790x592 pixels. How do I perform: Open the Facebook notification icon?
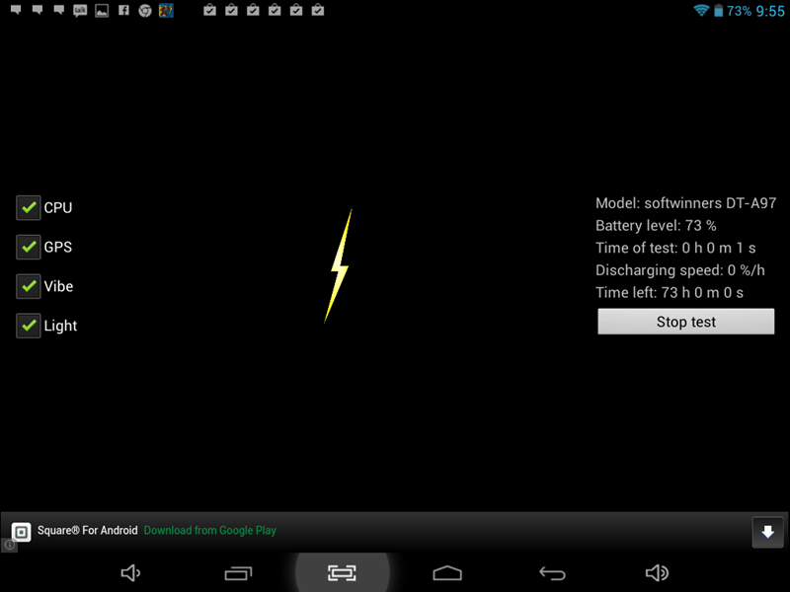click(123, 11)
